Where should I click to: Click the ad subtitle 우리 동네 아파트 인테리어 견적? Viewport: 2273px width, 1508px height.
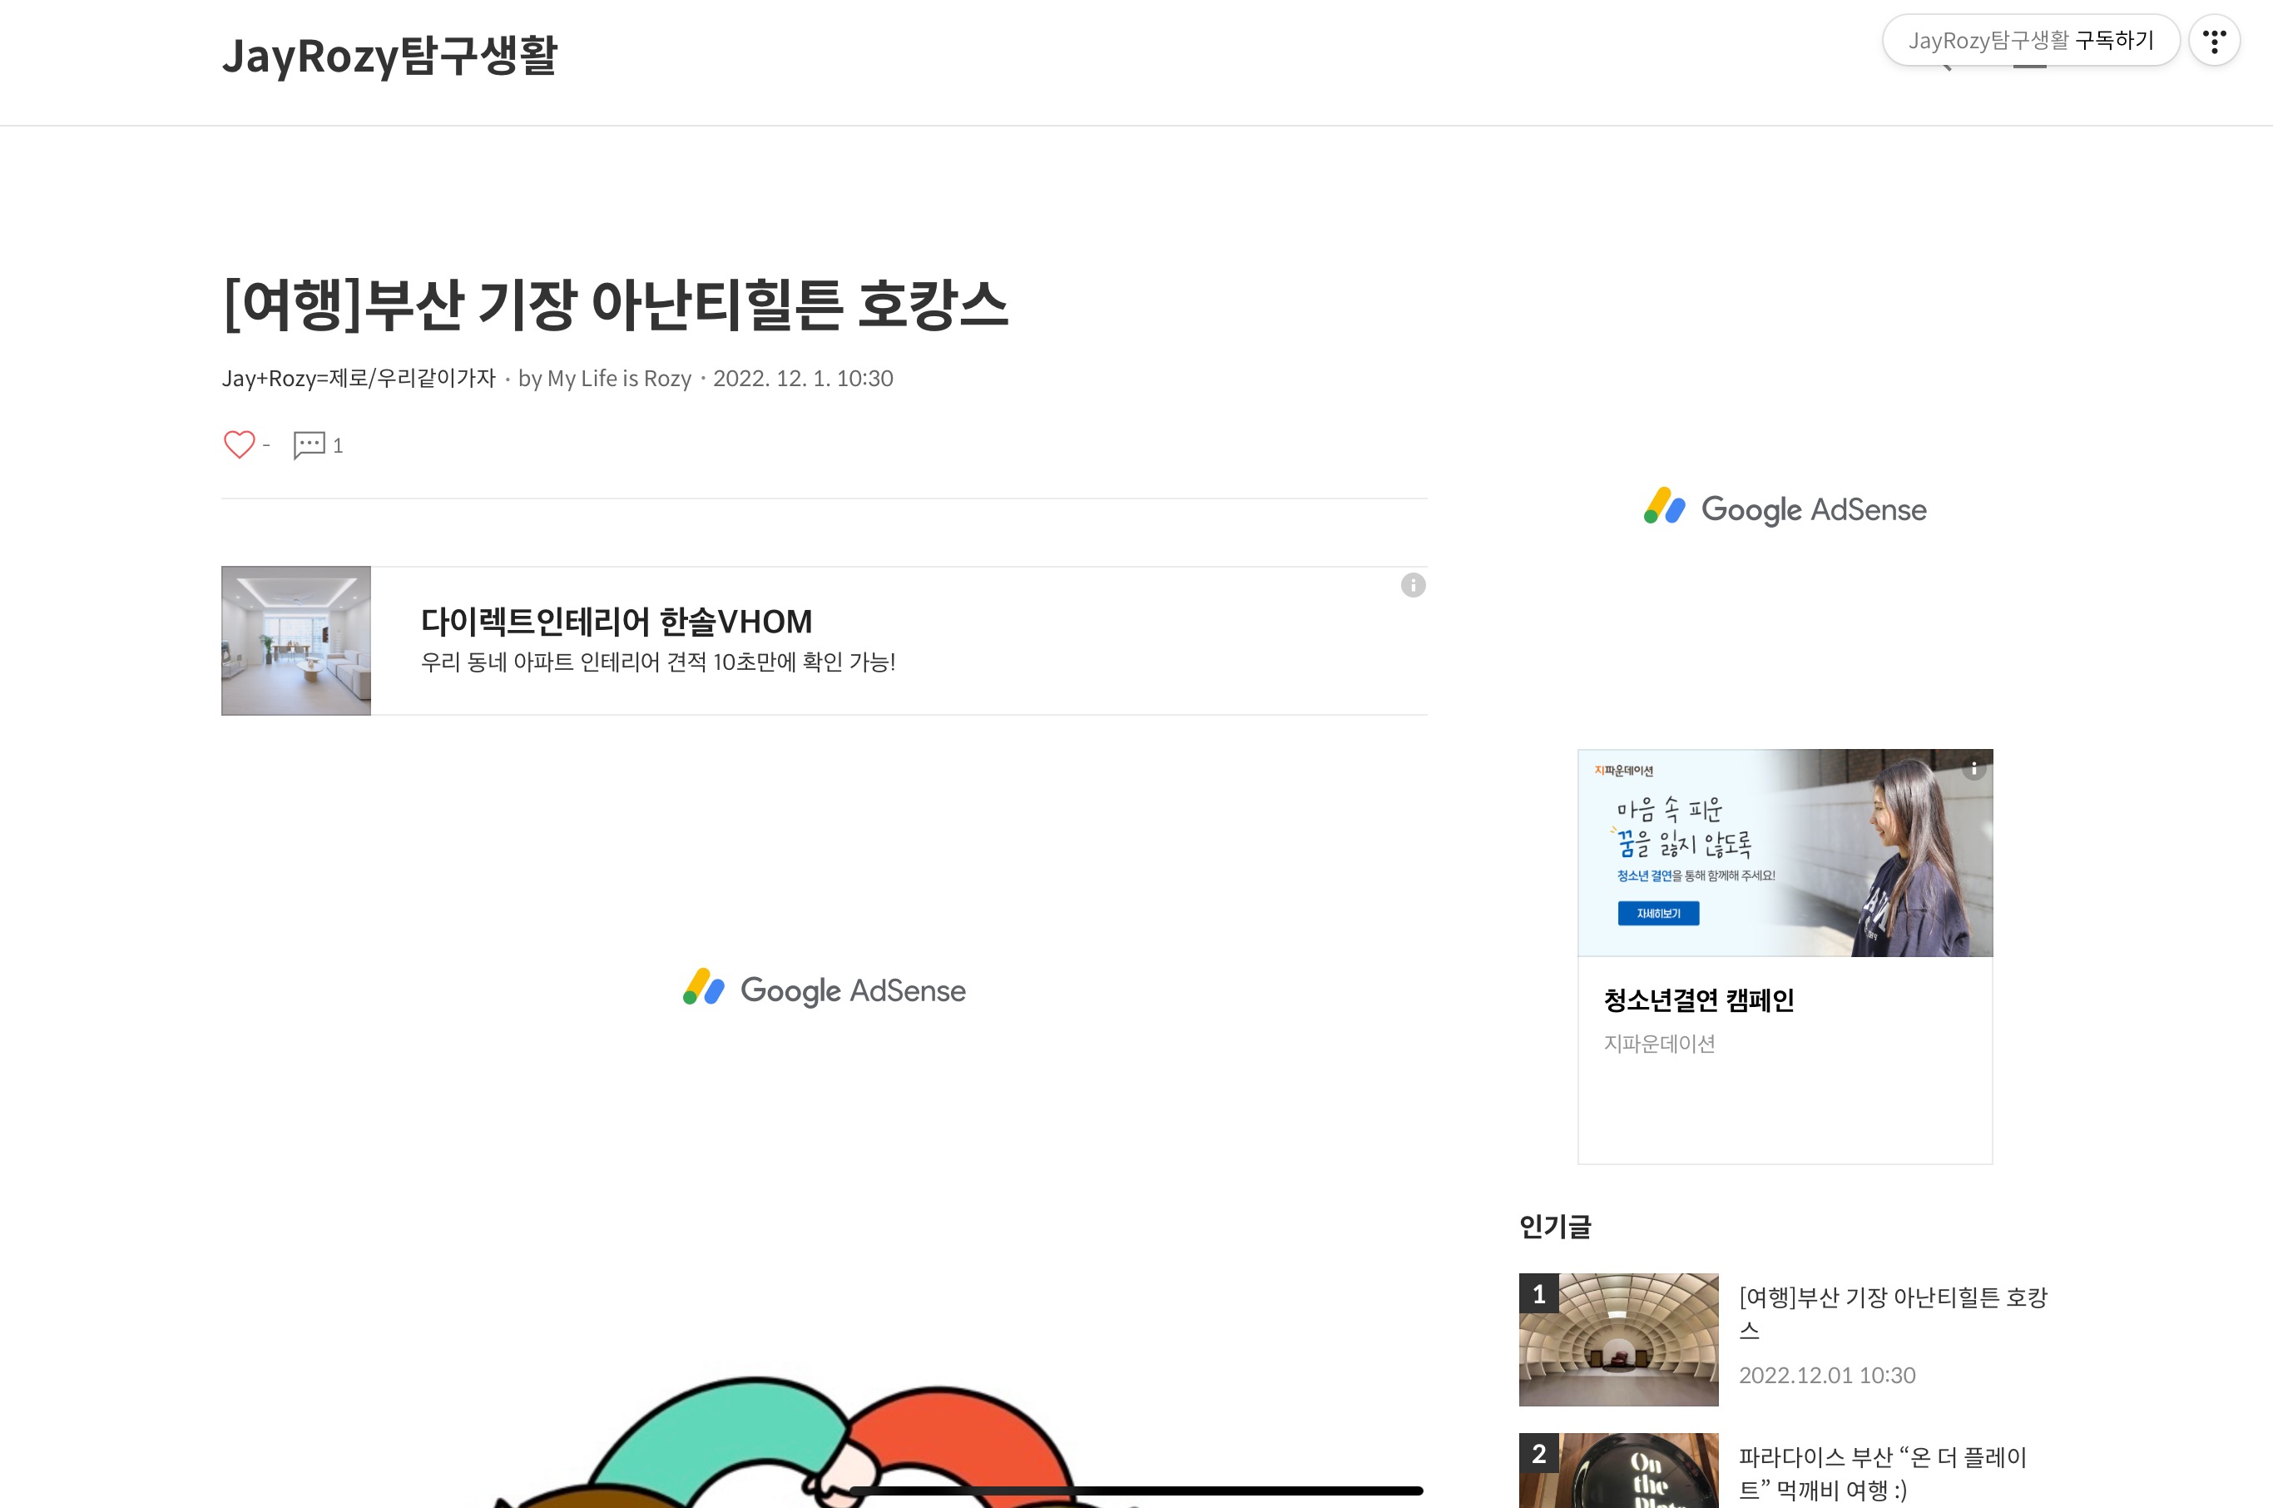pyautogui.click(x=657, y=662)
